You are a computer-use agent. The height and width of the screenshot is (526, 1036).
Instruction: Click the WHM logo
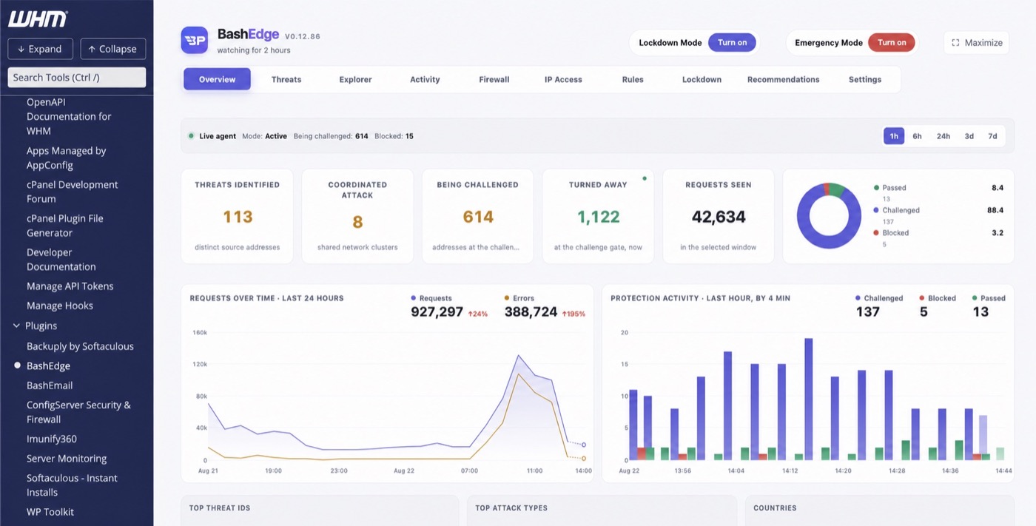[x=38, y=19]
